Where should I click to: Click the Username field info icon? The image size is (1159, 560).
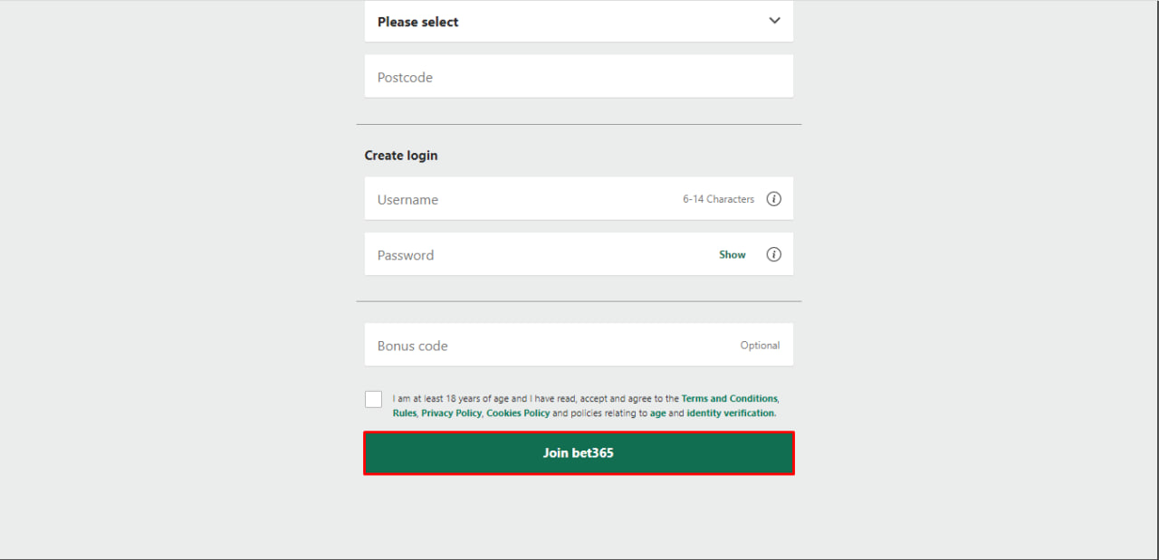pyautogui.click(x=773, y=199)
